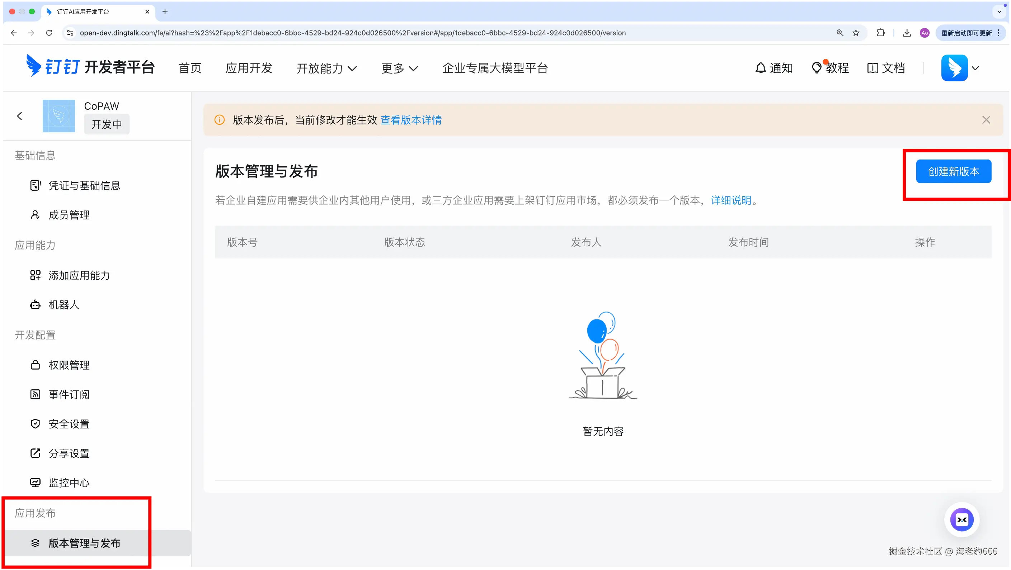
Task: Go to 事件订阅 page
Action: point(69,395)
